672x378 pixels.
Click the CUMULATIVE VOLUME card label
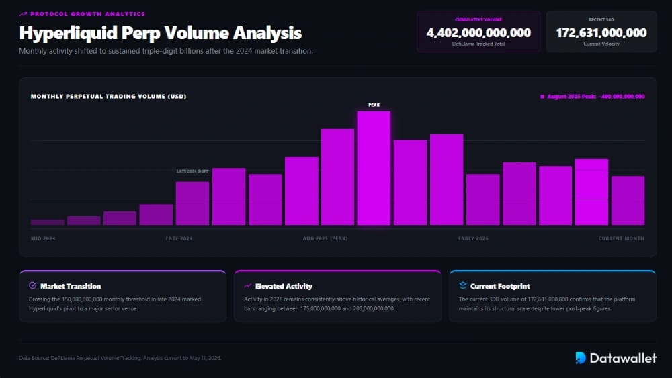pos(478,19)
